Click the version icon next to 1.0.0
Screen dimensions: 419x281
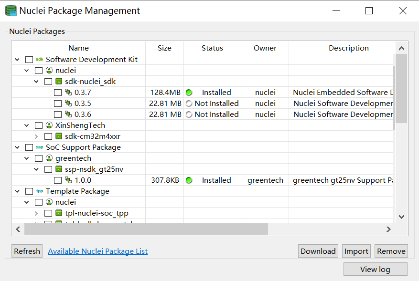click(68, 180)
